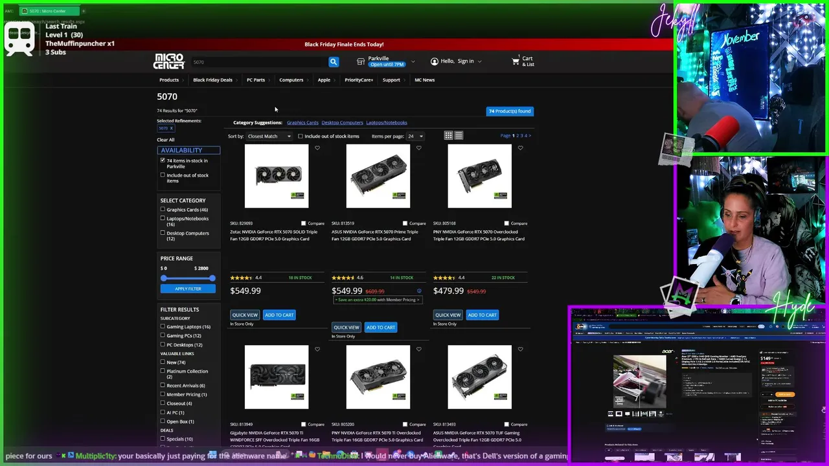Check Desktop Computers (12) category
The height and width of the screenshot is (466, 829).
[x=163, y=233]
